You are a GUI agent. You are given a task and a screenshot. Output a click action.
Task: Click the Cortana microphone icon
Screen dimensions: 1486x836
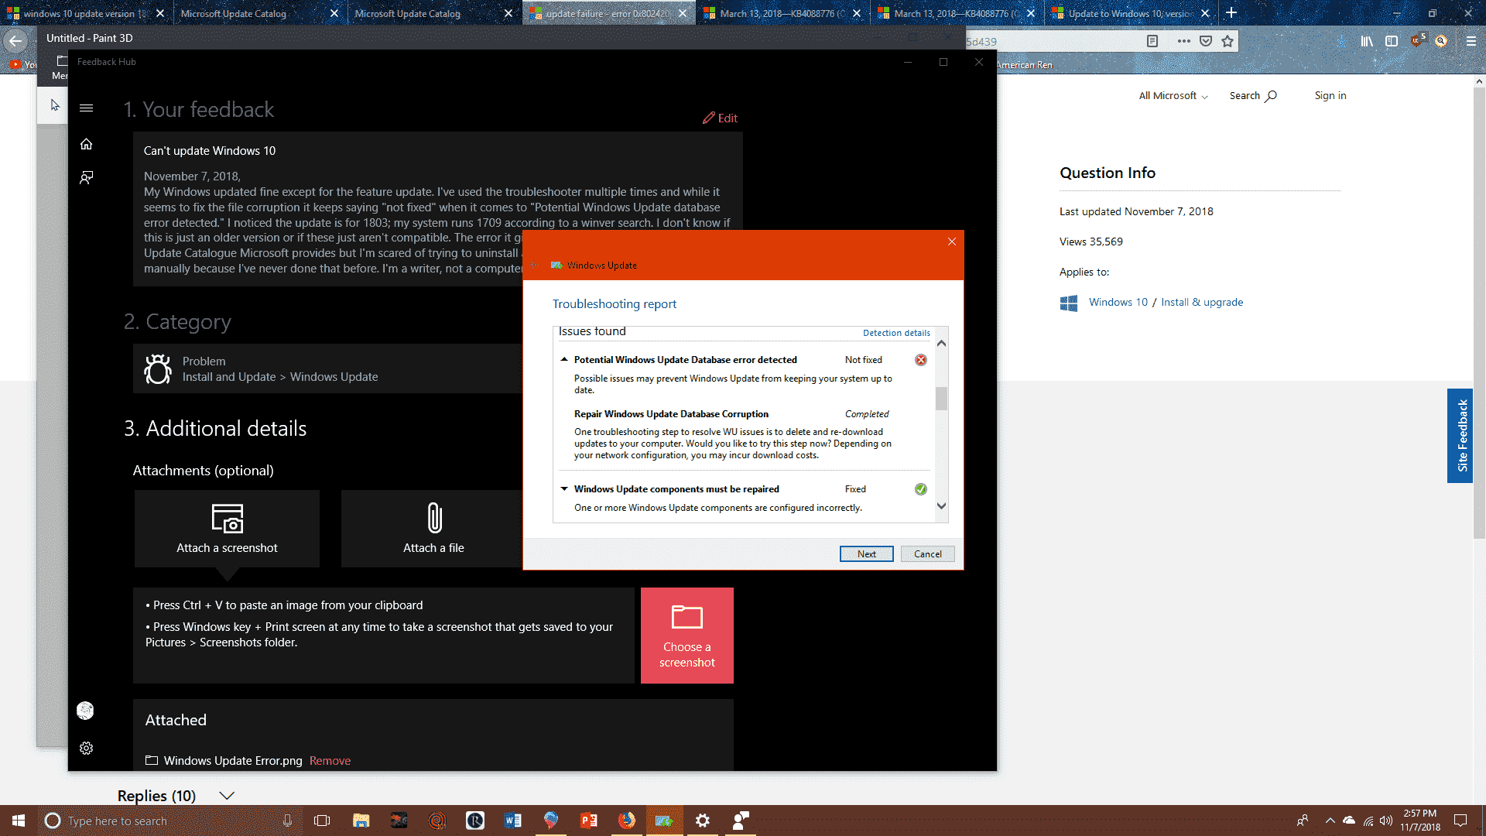coord(287,821)
